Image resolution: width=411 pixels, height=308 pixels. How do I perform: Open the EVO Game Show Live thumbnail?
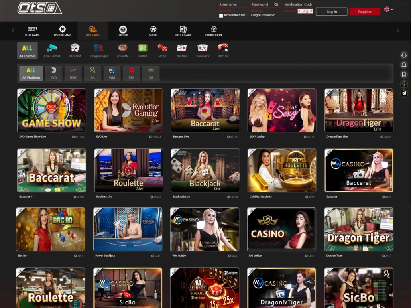coord(51,110)
